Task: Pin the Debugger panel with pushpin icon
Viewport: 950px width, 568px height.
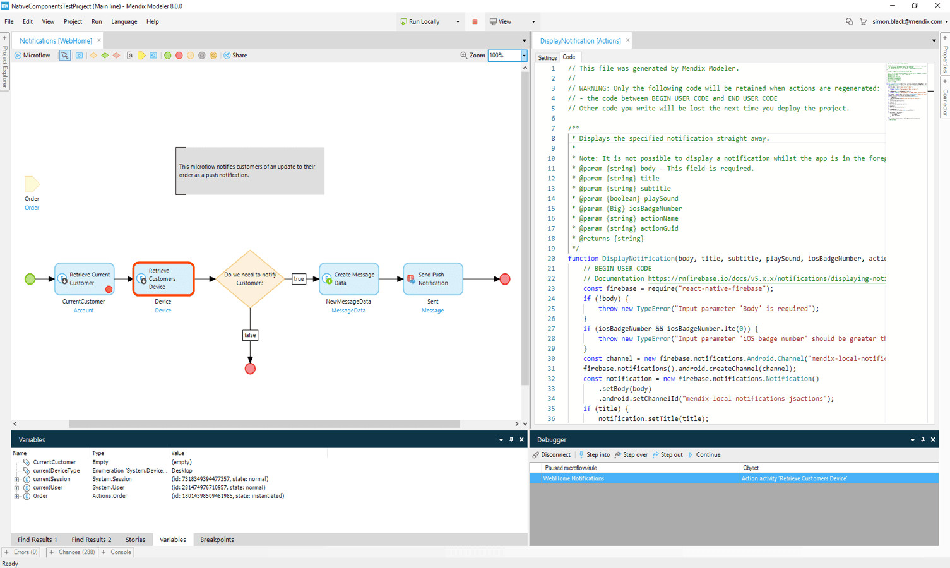Action: (923, 440)
